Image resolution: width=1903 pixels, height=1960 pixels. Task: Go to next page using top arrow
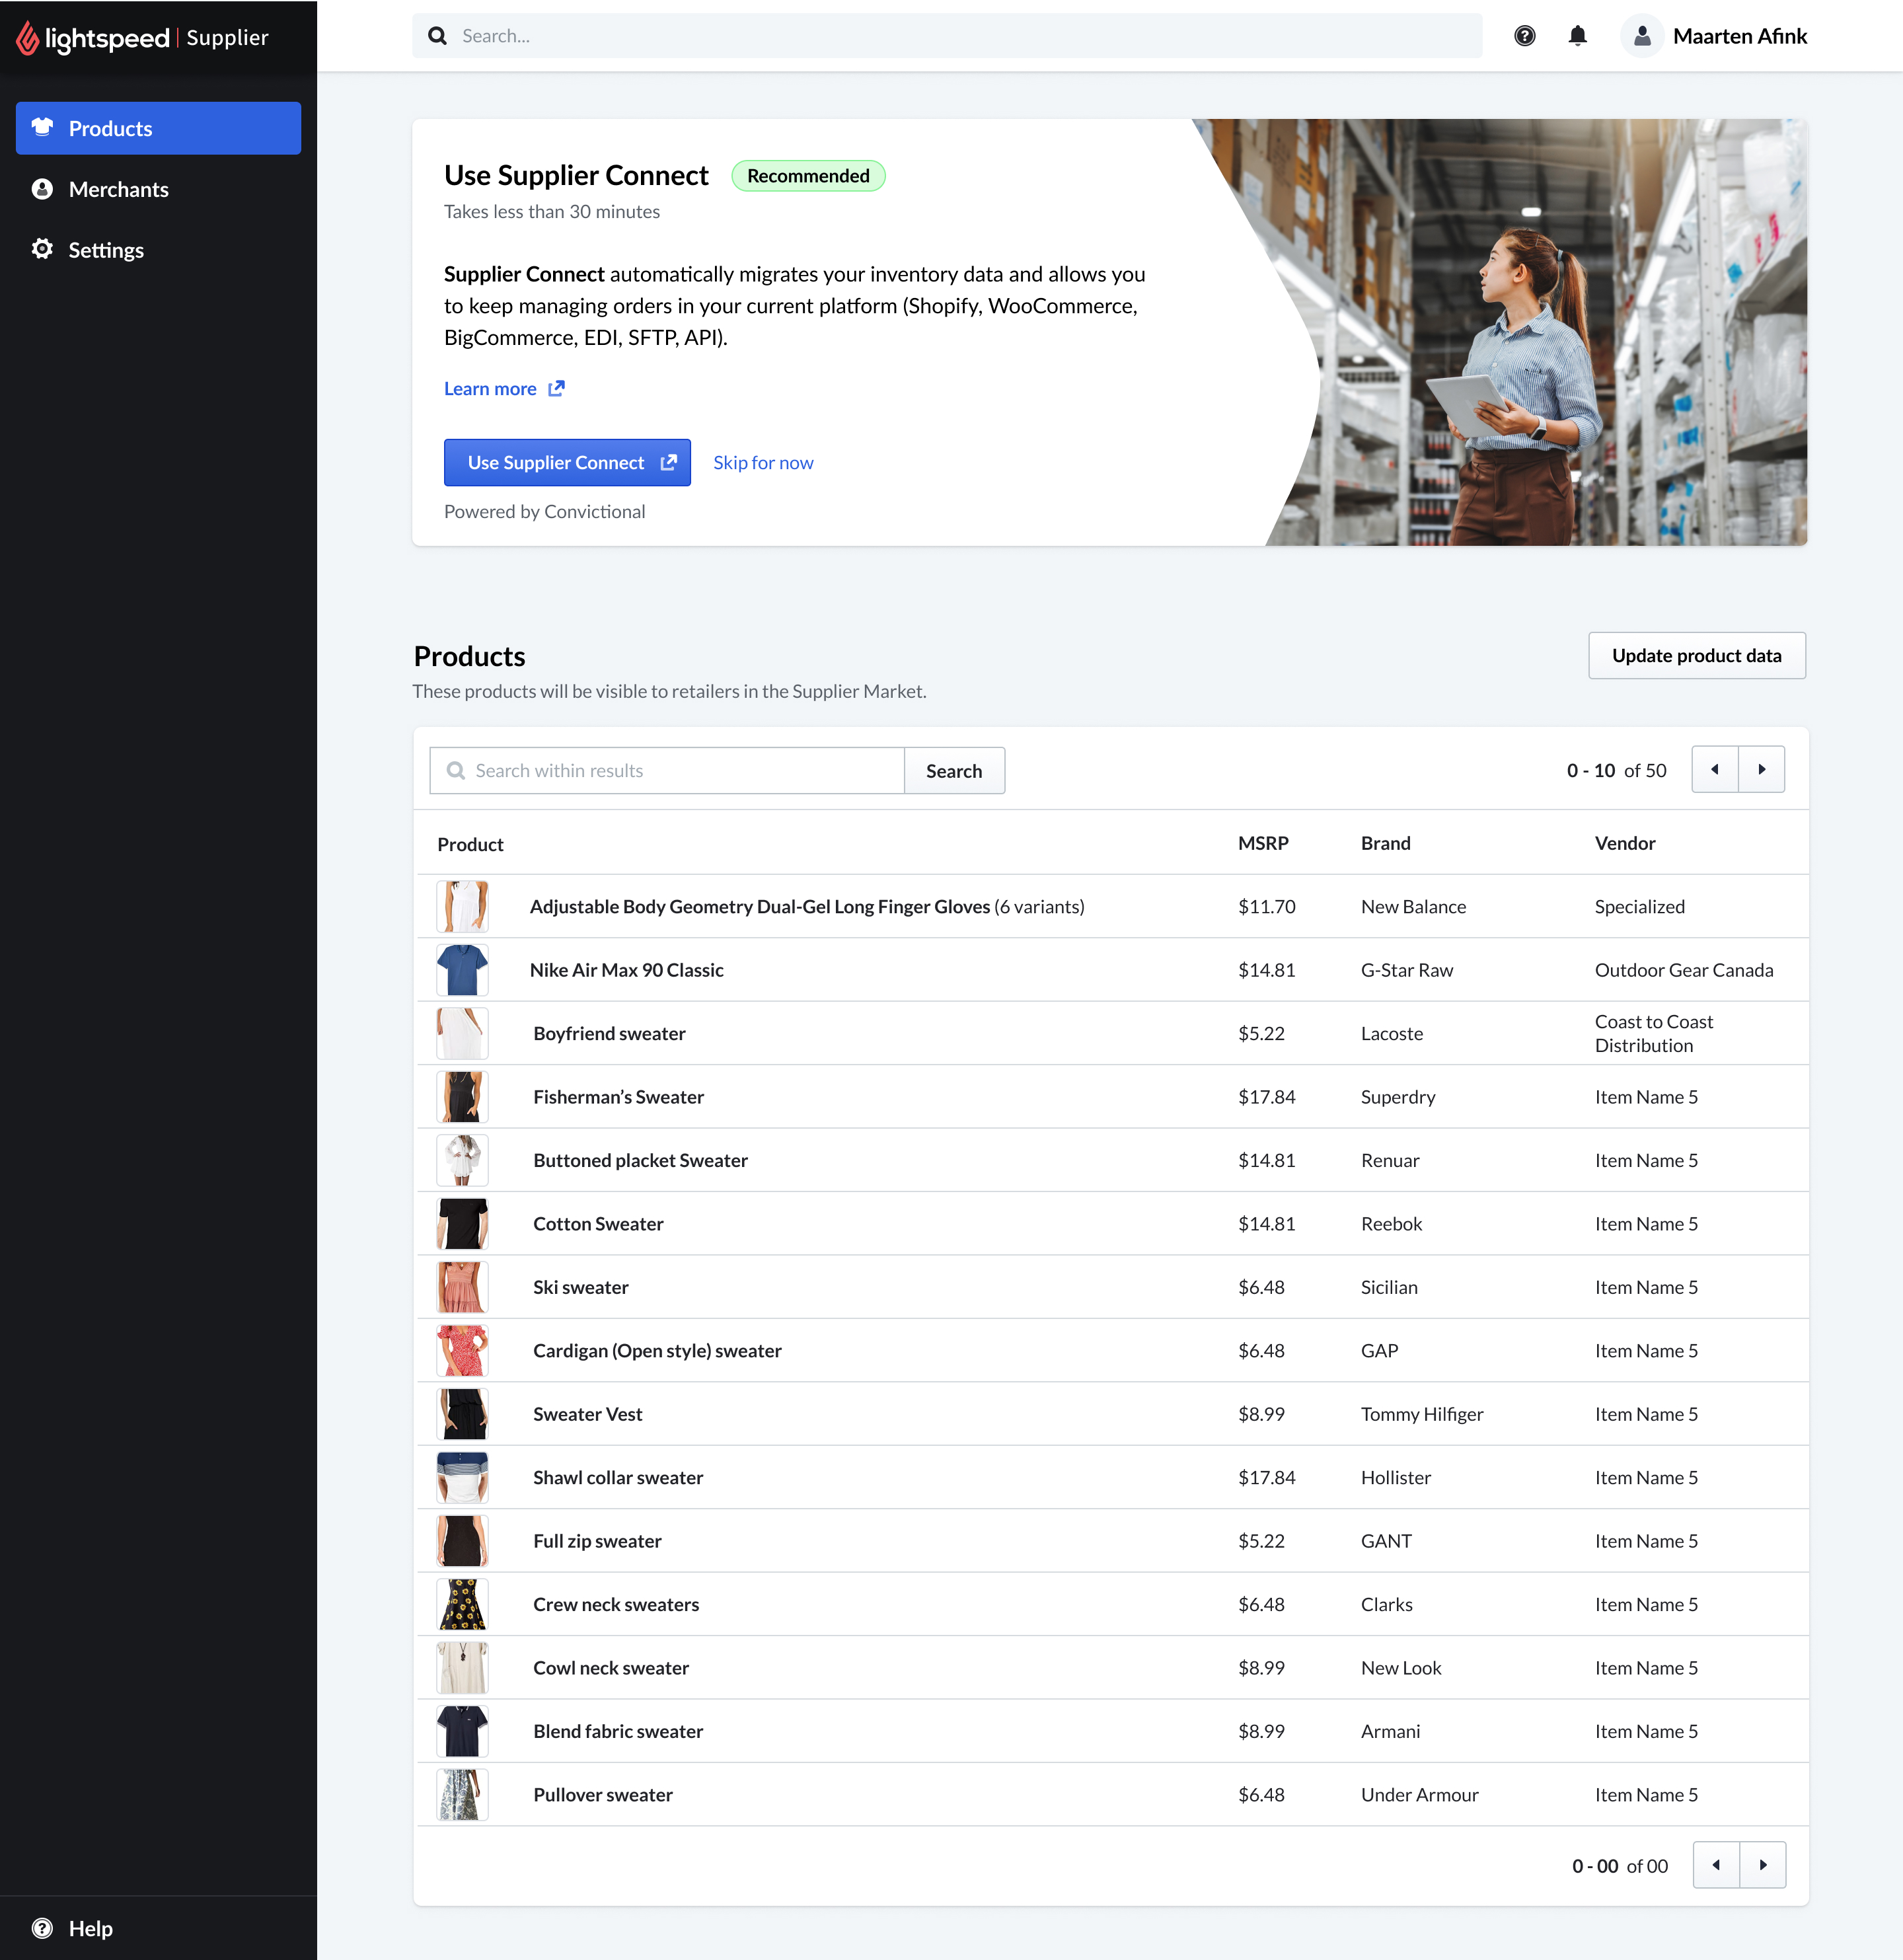point(1762,770)
